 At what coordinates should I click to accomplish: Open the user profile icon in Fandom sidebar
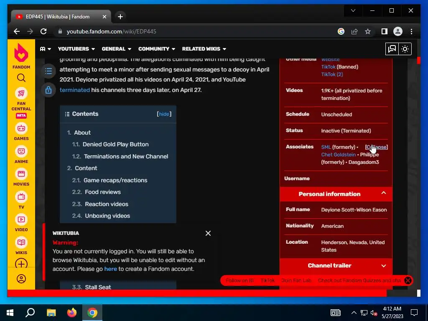(21, 279)
